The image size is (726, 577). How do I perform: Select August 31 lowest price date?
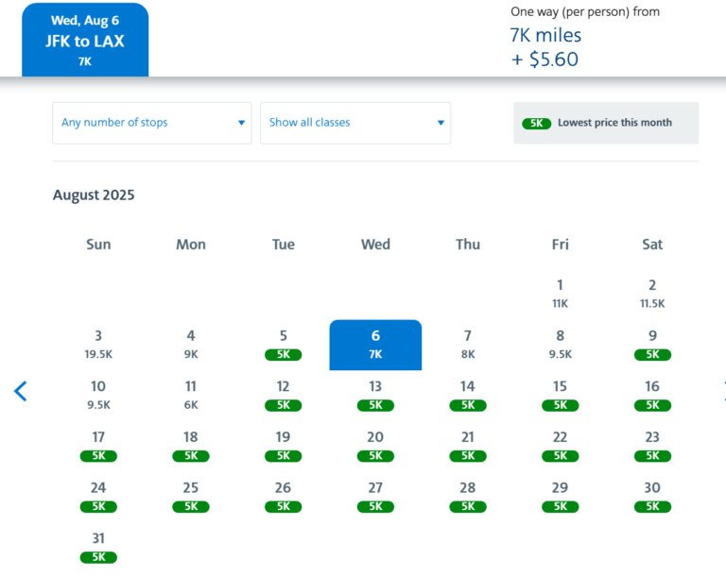98,548
